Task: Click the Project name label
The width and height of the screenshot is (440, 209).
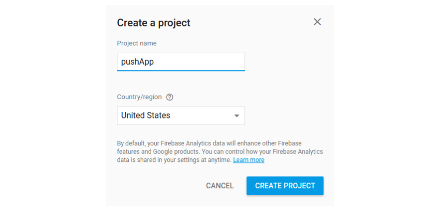Action: (x=137, y=43)
